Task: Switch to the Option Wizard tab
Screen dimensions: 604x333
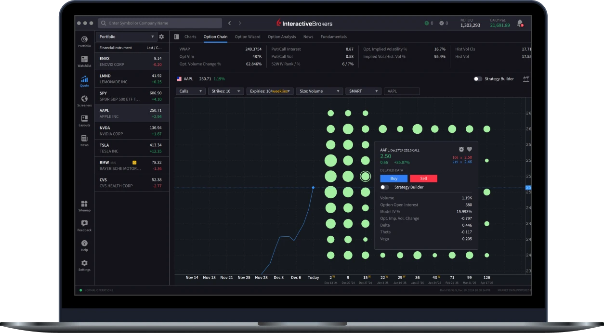Action: pos(248,37)
